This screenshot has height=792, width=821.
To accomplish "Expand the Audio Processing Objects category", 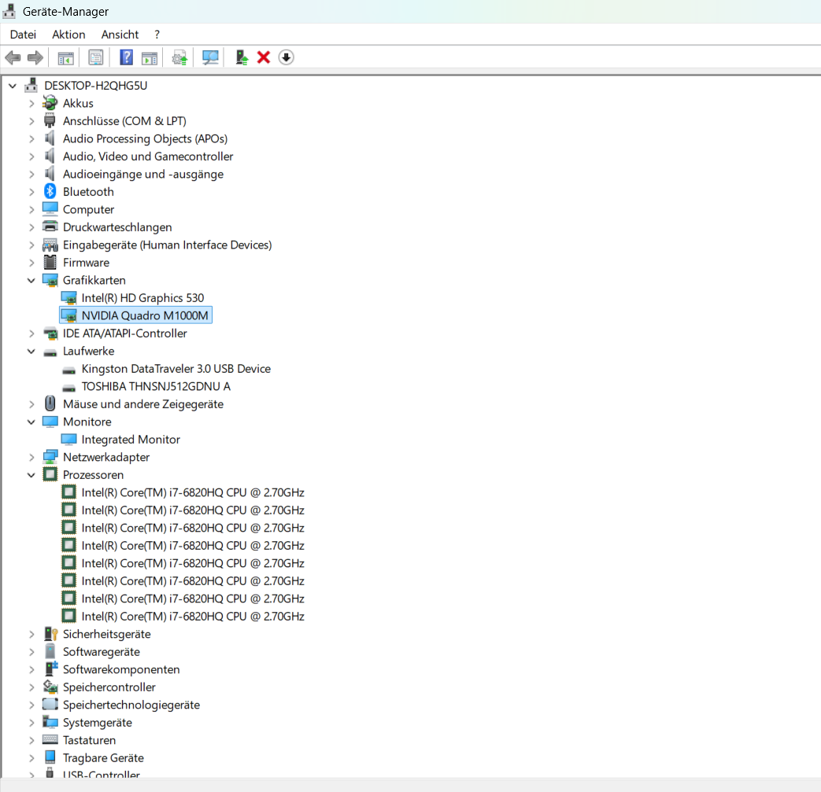I will click(x=31, y=138).
